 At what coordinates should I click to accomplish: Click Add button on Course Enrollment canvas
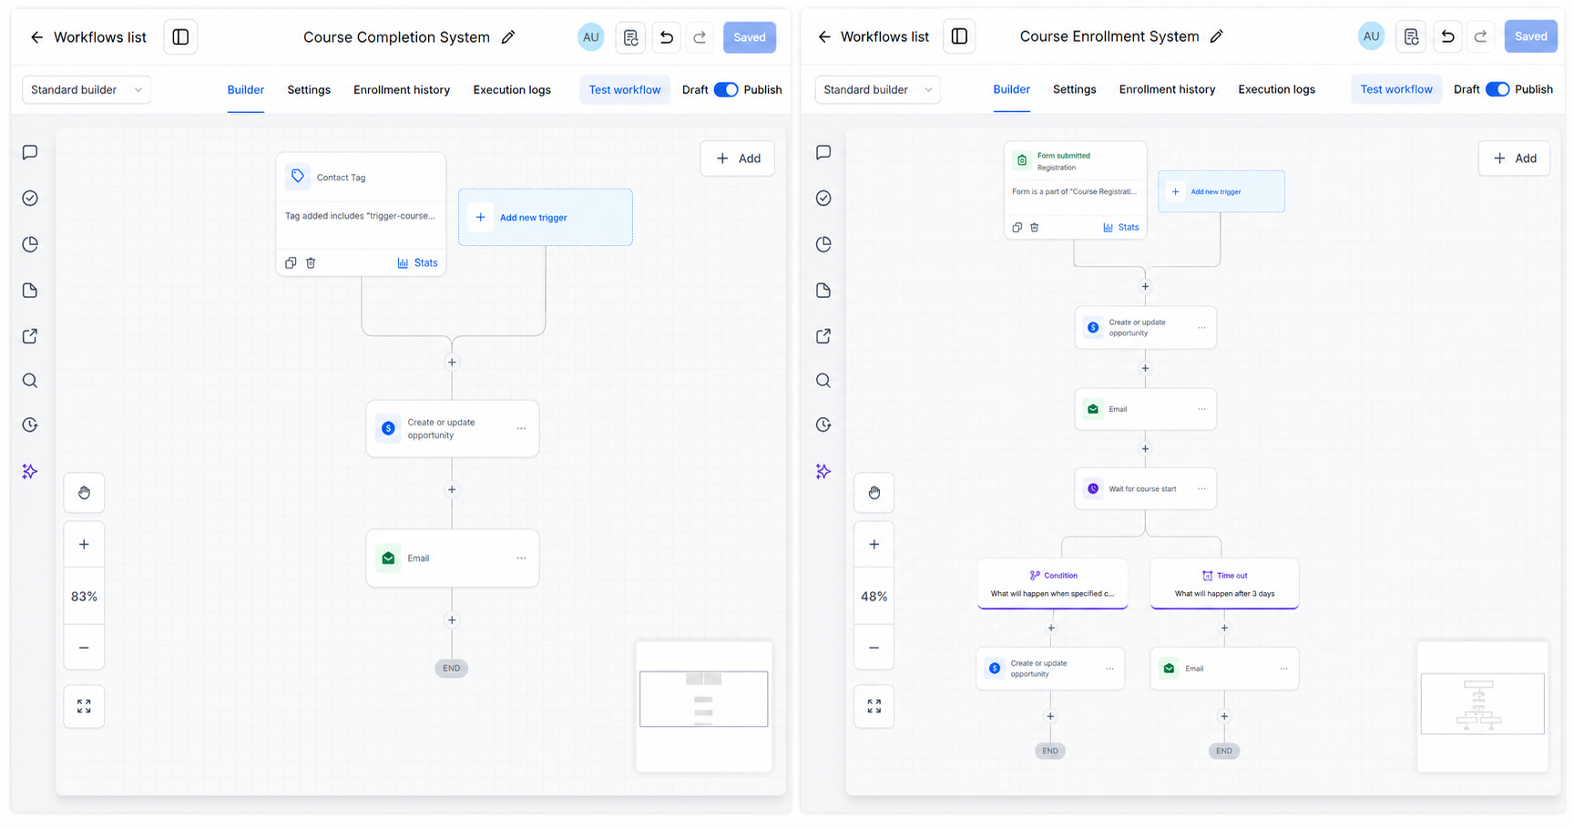click(1514, 159)
